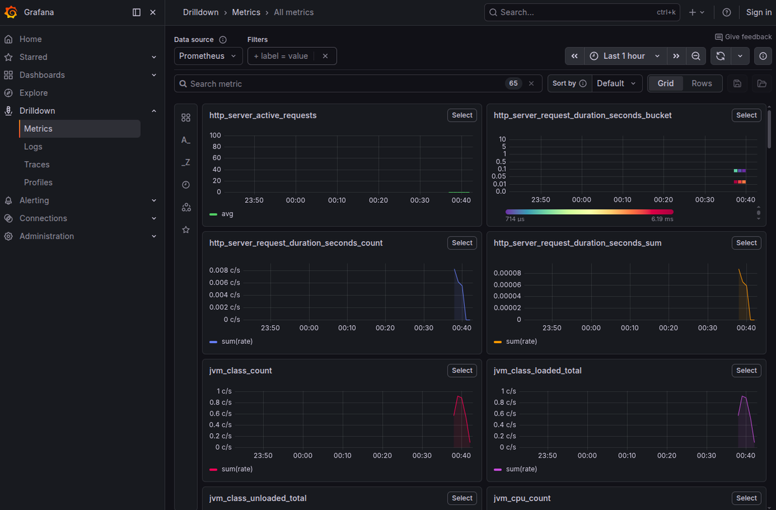Open the Prometheus data source dropdown

[208, 56]
